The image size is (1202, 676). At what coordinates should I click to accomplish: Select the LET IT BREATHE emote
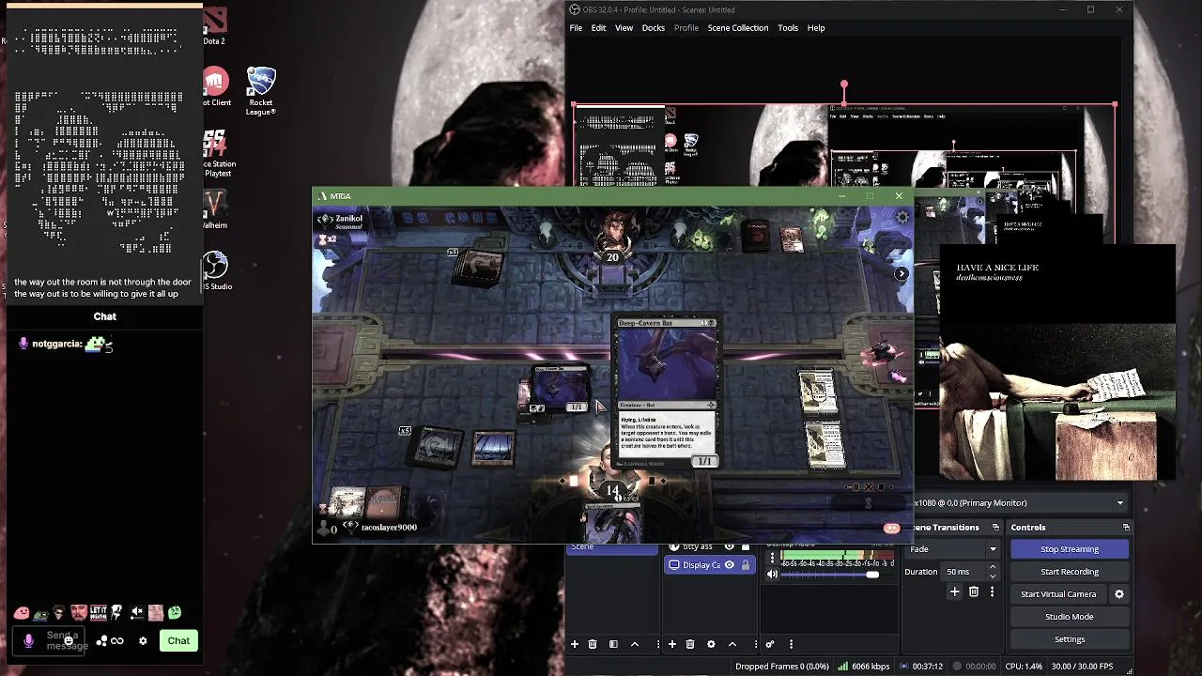(98, 613)
